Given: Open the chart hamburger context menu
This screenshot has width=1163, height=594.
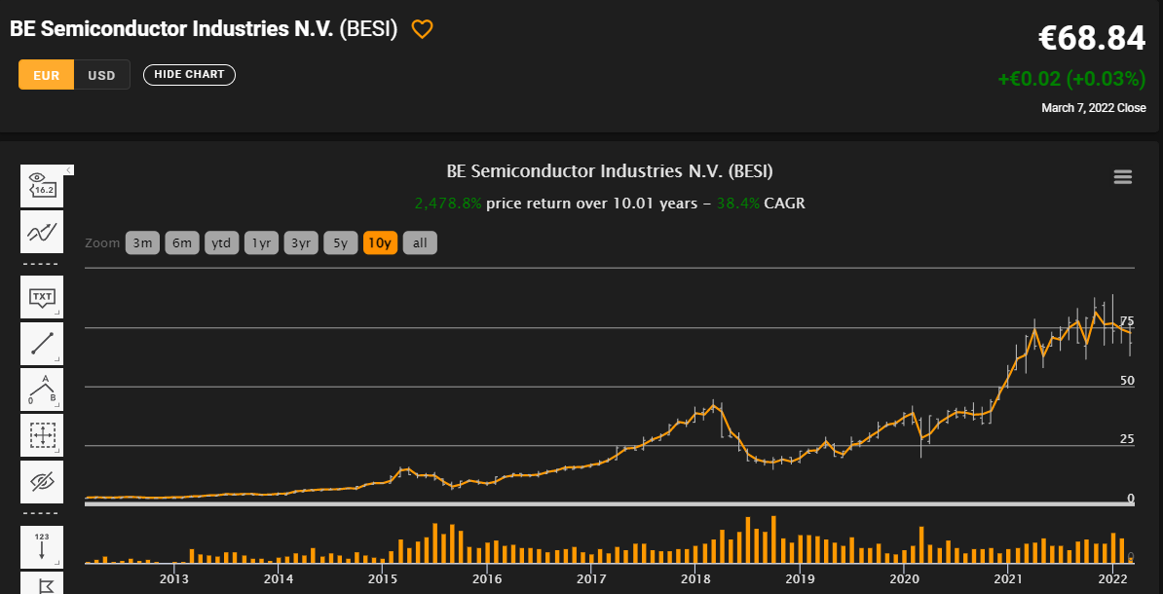Looking at the screenshot, I should click(x=1123, y=176).
